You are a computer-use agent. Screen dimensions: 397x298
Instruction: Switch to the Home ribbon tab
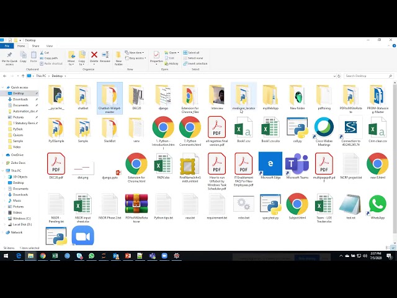pyautogui.click(x=21, y=46)
